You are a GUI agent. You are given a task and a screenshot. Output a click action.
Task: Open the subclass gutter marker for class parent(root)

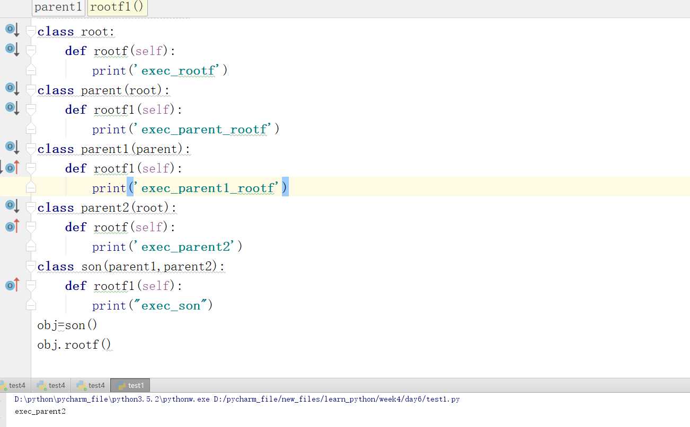pos(12,88)
